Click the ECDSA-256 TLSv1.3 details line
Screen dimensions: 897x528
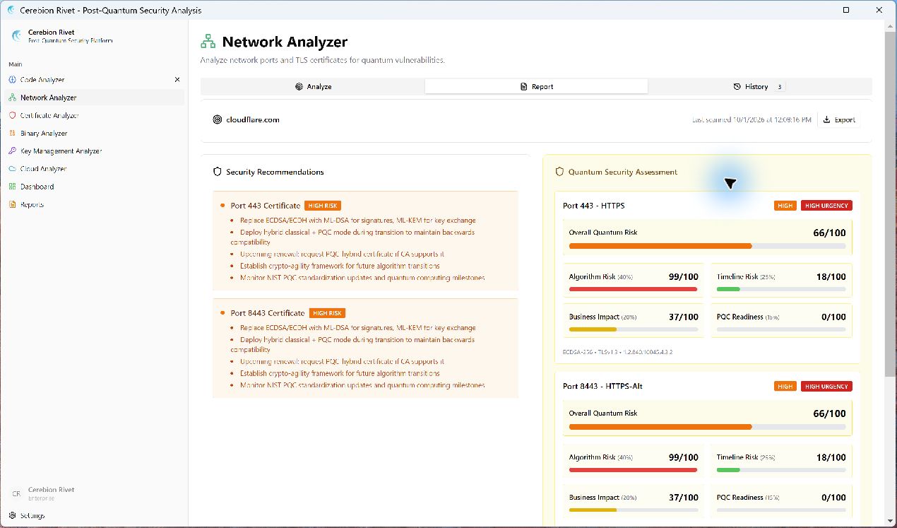click(x=617, y=351)
